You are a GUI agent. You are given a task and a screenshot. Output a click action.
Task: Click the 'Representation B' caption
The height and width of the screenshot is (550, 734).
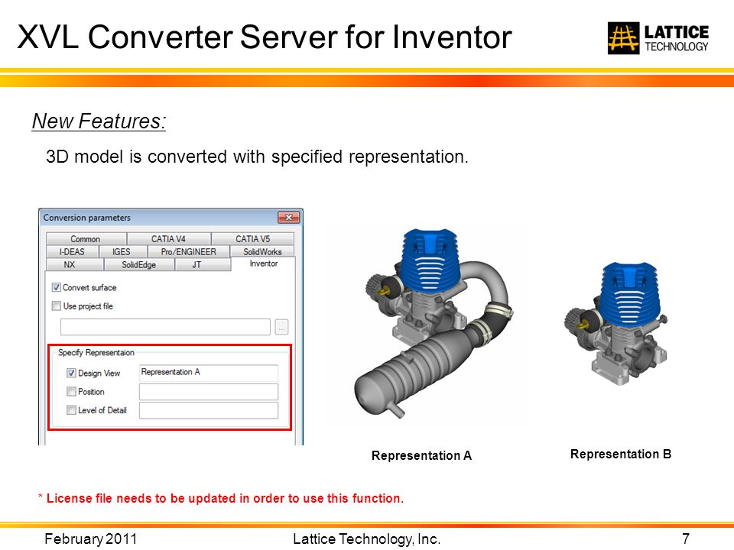[621, 454]
